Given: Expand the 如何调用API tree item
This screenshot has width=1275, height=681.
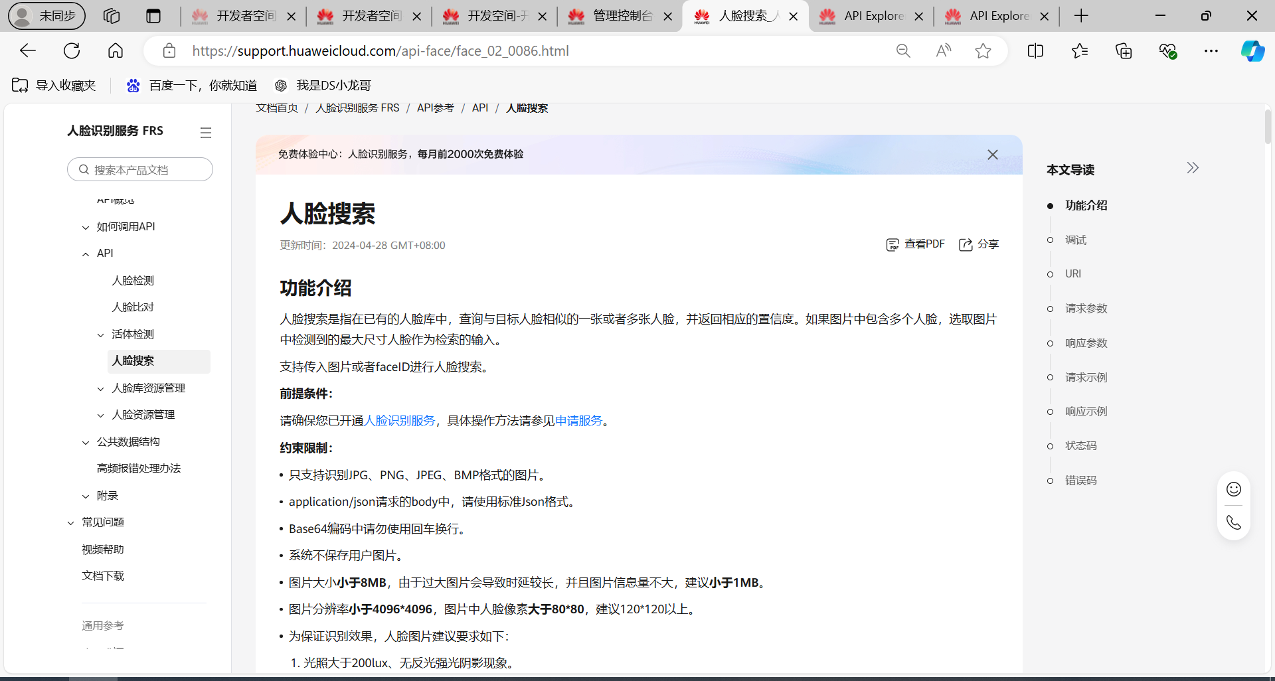Looking at the screenshot, I should click(86, 228).
